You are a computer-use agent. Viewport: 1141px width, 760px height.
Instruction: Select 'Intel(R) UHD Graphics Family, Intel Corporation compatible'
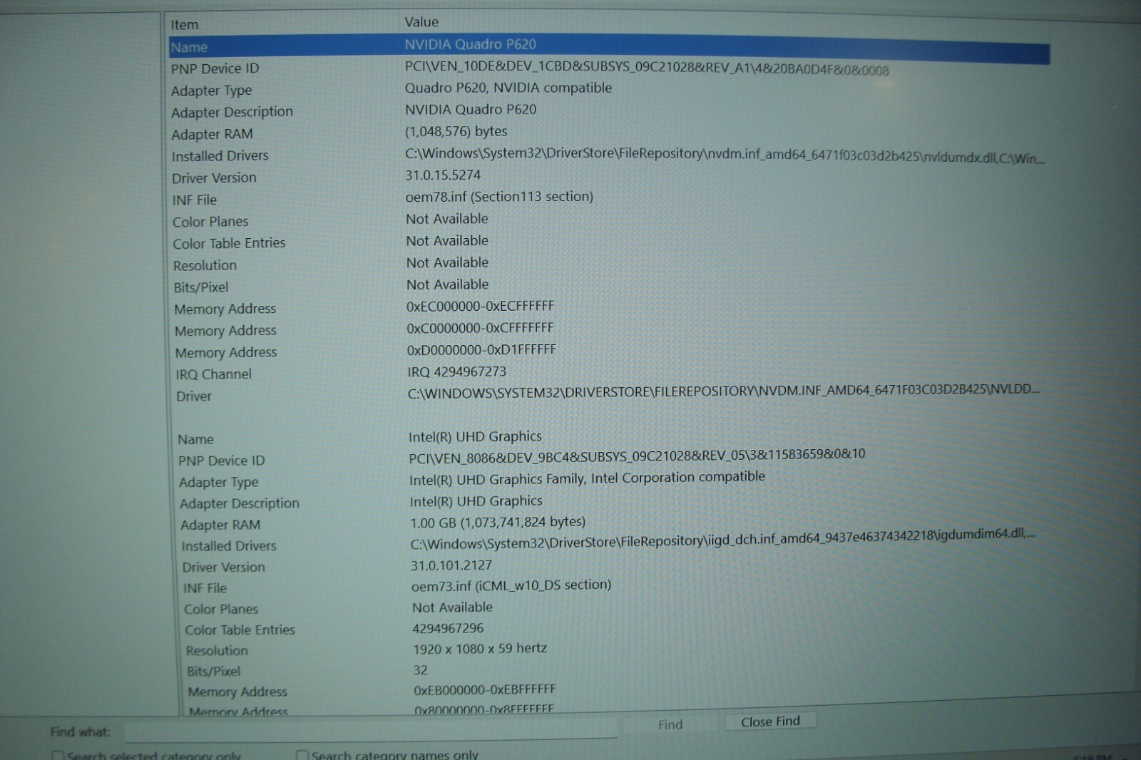(x=587, y=478)
